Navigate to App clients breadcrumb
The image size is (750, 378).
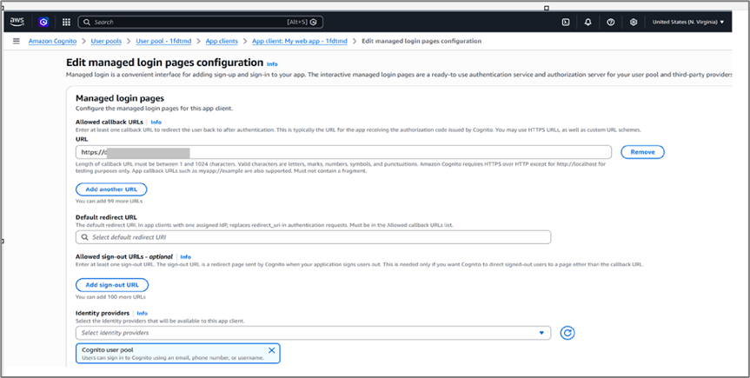point(221,41)
